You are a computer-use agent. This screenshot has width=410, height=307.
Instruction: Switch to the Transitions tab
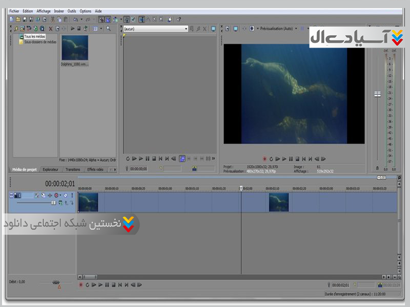pos(73,169)
